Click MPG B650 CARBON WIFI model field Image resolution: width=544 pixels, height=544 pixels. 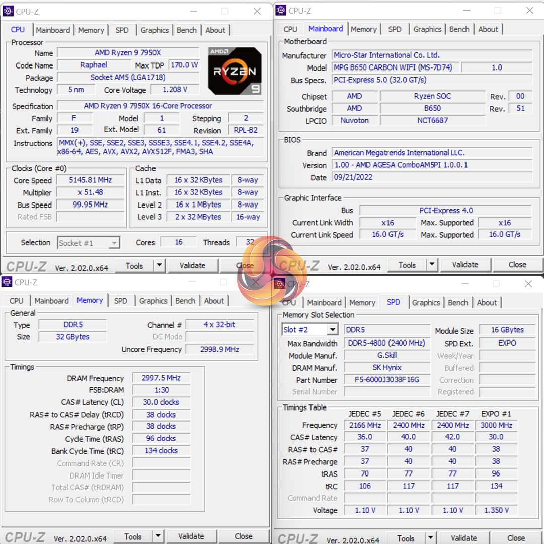(x=395, y=67)
